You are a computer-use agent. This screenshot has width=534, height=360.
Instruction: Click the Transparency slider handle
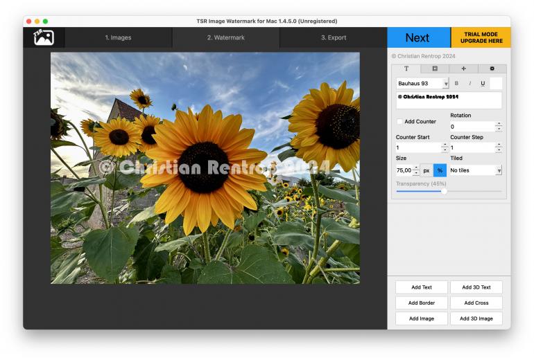pos(444,191)
